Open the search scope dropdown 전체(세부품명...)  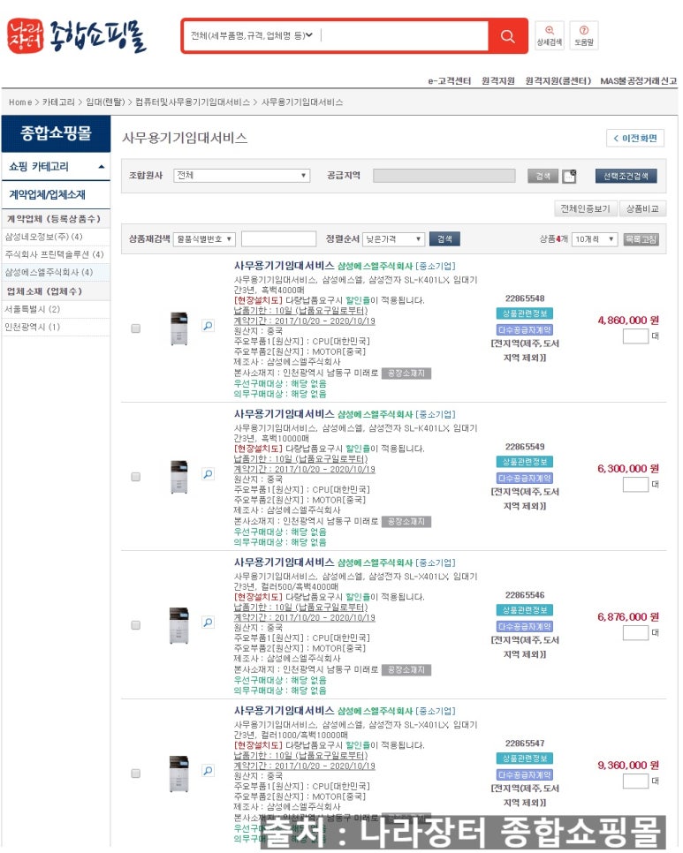pyautogui.click(x=252, y=35)
